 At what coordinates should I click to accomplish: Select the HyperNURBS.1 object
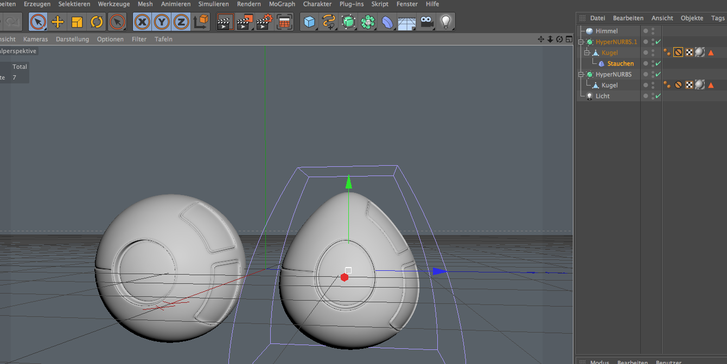click(616, 42)
